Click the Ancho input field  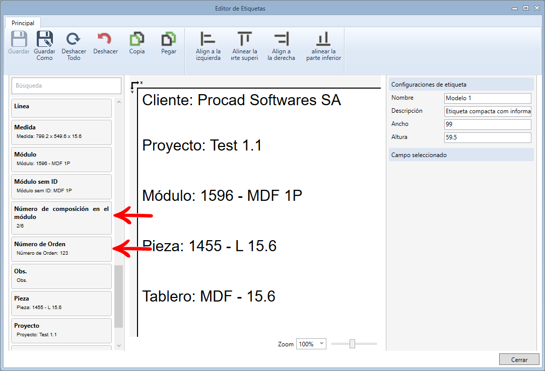(x=488, y=124)
